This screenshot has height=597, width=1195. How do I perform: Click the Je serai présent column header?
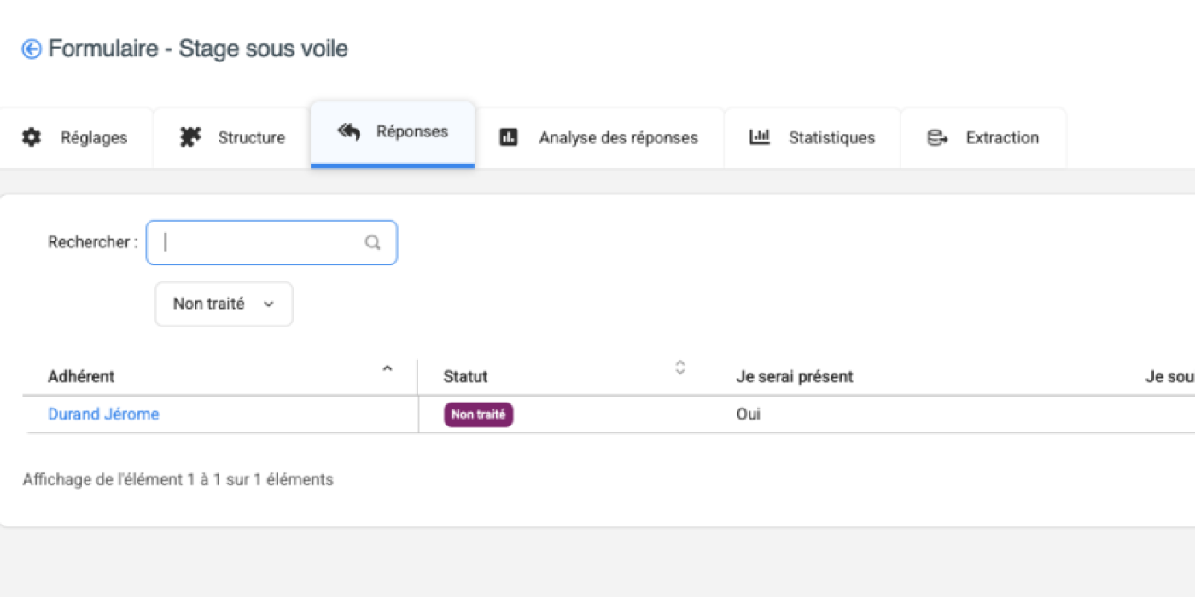[795, 376]
